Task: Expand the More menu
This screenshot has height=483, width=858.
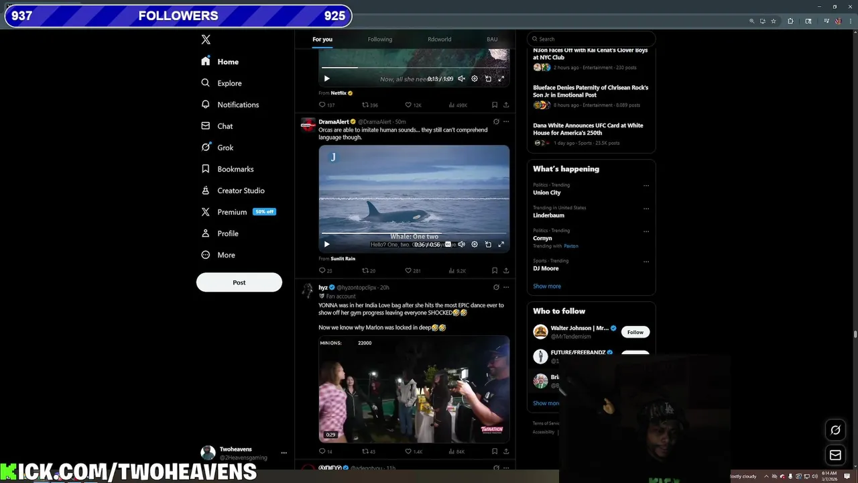Action: coord(219,255)
